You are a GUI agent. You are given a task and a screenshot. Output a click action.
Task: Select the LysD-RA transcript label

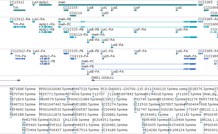click(108, 40)
